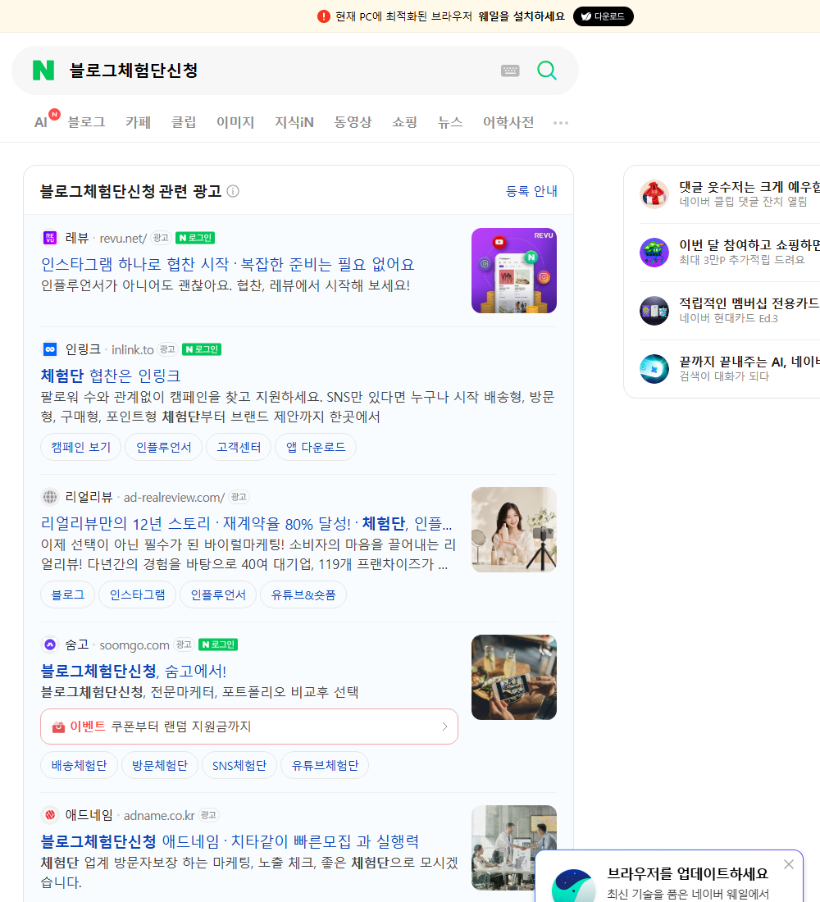The width and height of the screenshot is (820, 902).
Task: Expand the 이벤트 banner chevron arrow
Action: click(444, 727)
